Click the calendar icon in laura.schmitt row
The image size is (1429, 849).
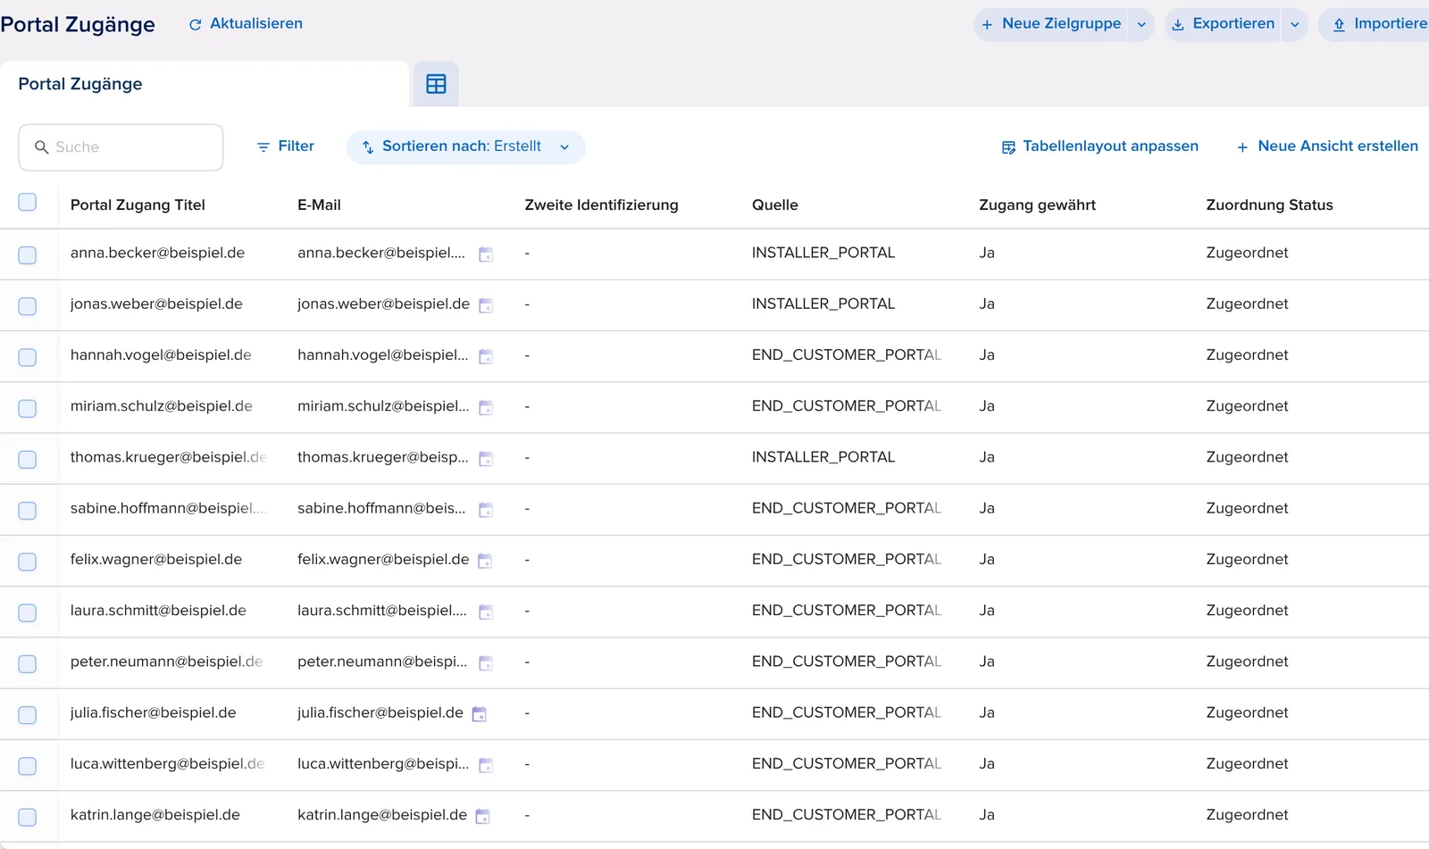click(486, 612)
